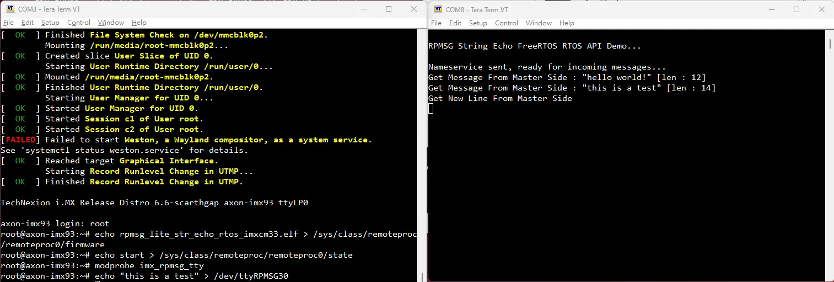
Task: Close the COM8 Tera Term window
Action: [x=821, y=9]
